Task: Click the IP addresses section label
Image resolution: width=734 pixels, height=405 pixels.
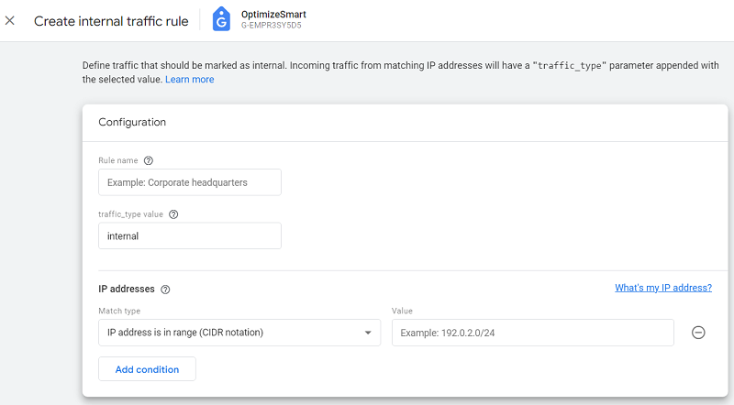Action: (127, 289)
